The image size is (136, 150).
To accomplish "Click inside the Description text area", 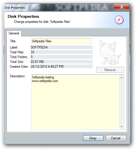I will point(75,102).
